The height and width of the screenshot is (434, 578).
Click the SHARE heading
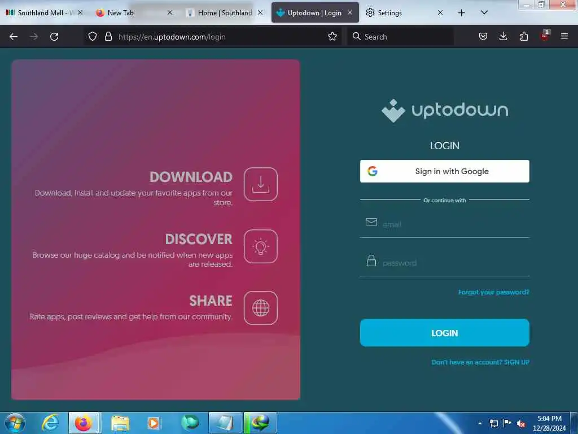click(211, 301)
